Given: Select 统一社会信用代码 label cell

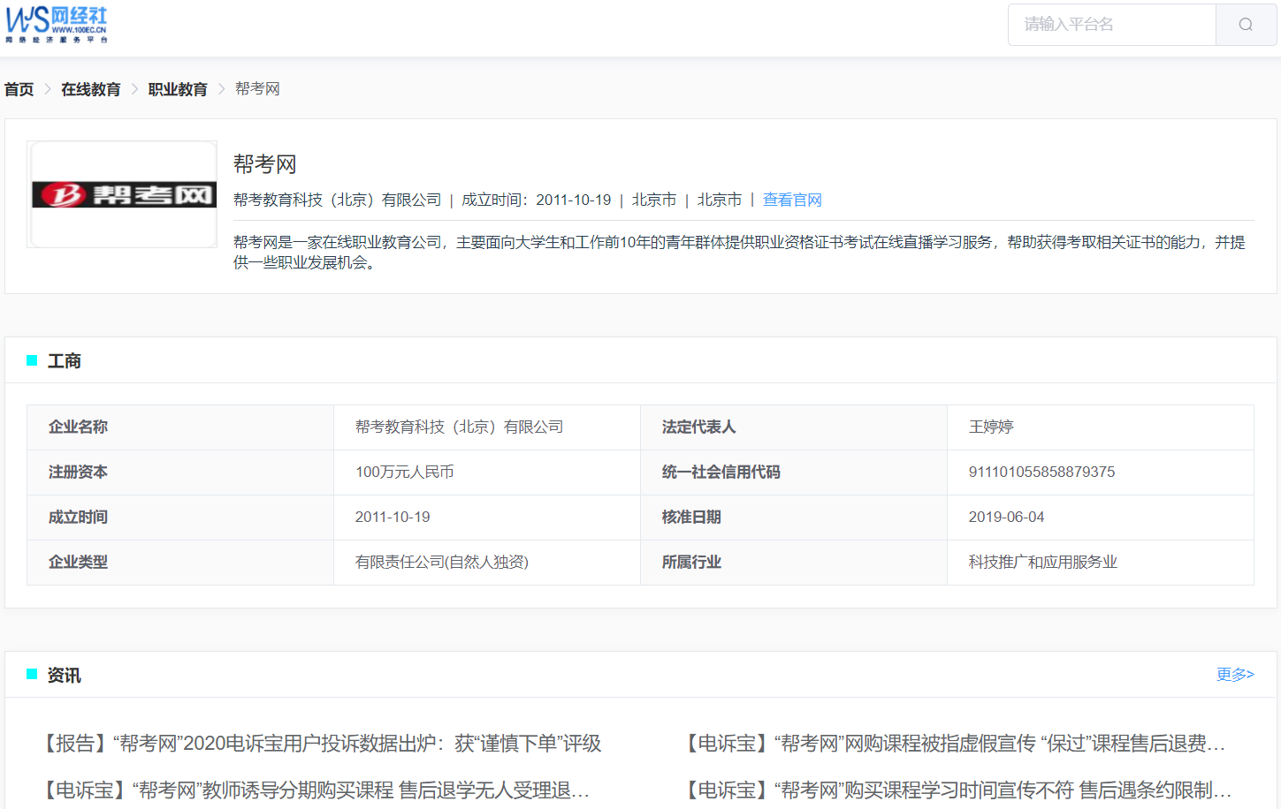Looking at the screenshot, I should point(794,473).
